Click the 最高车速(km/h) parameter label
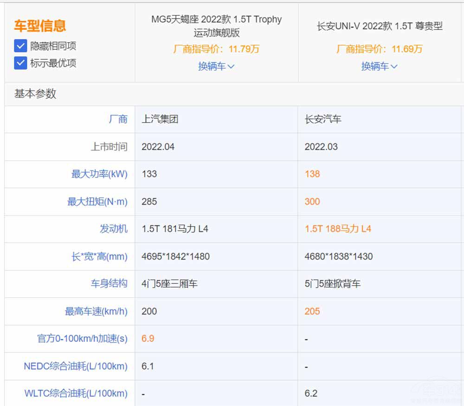The width and height of the screenshot is (464, 406). click(x=96, y=311)
